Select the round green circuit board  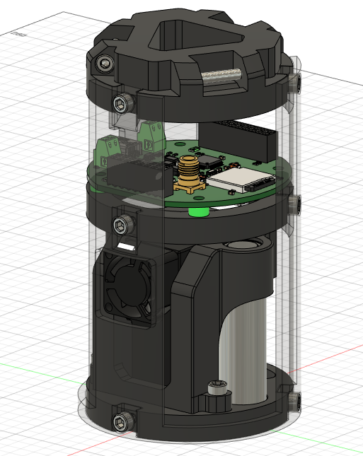pos(189,175)
